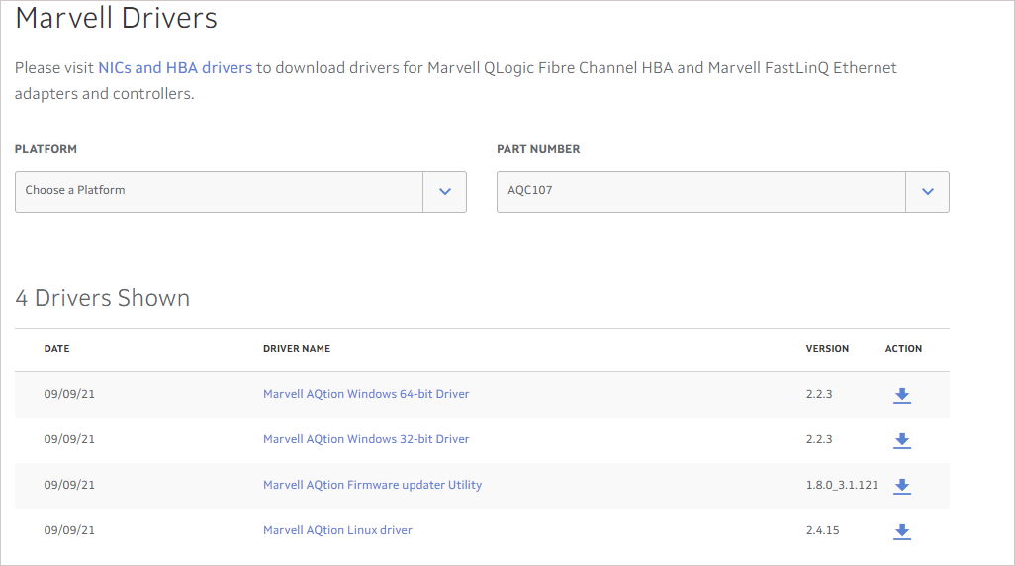This screenshot has height=566, width=1015.
Task: Expand the Part Number dropdown arrow
Action: pyautogui.click(x=927, y=192)
